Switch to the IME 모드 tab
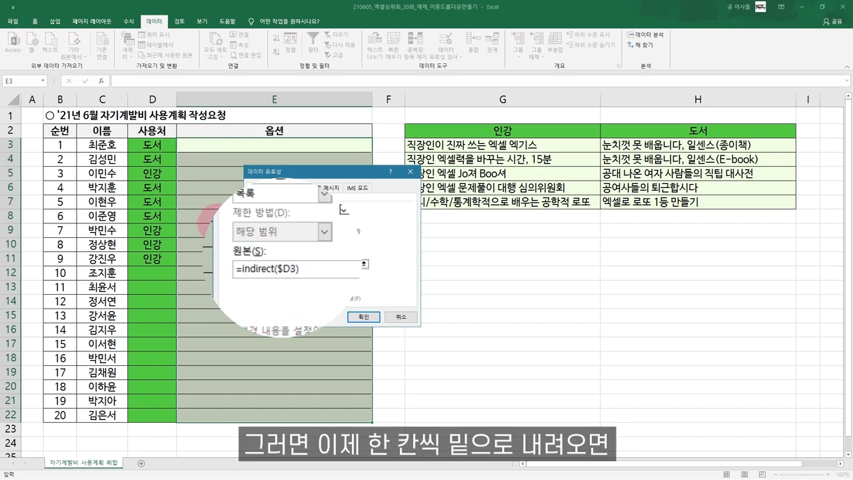Viewport: 853px width, 480px height. 357,188
